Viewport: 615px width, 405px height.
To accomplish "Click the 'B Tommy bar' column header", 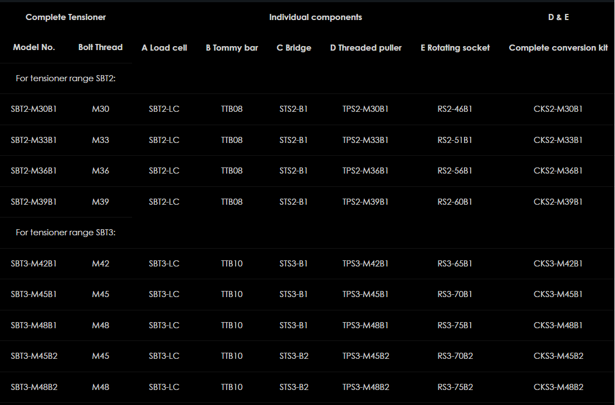I will pyautogui.click(x=232, y=48).
